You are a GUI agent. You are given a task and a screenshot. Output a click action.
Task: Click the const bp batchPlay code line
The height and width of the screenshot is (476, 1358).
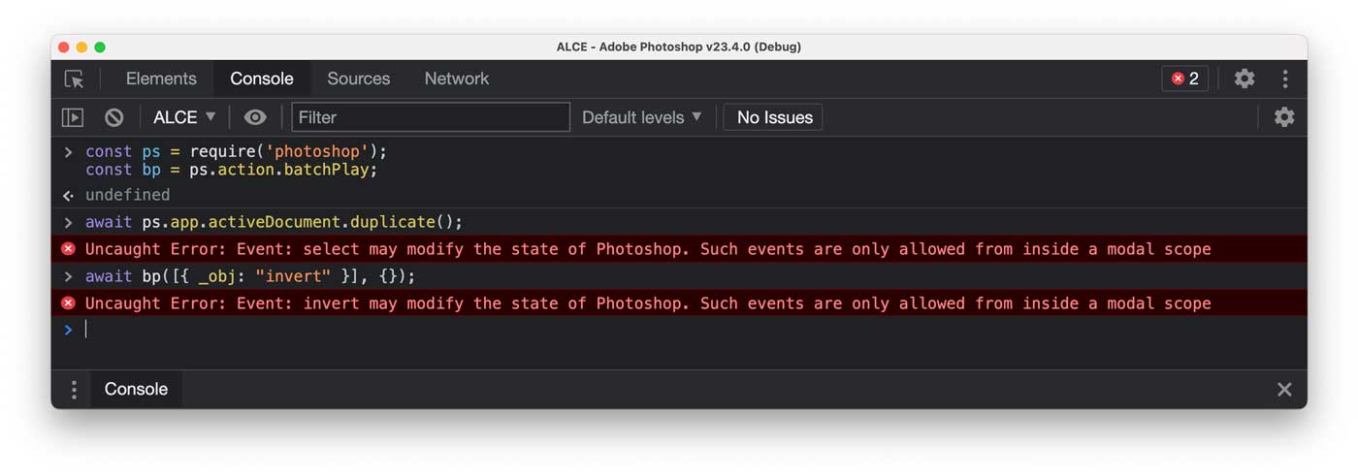pos(231,170)
